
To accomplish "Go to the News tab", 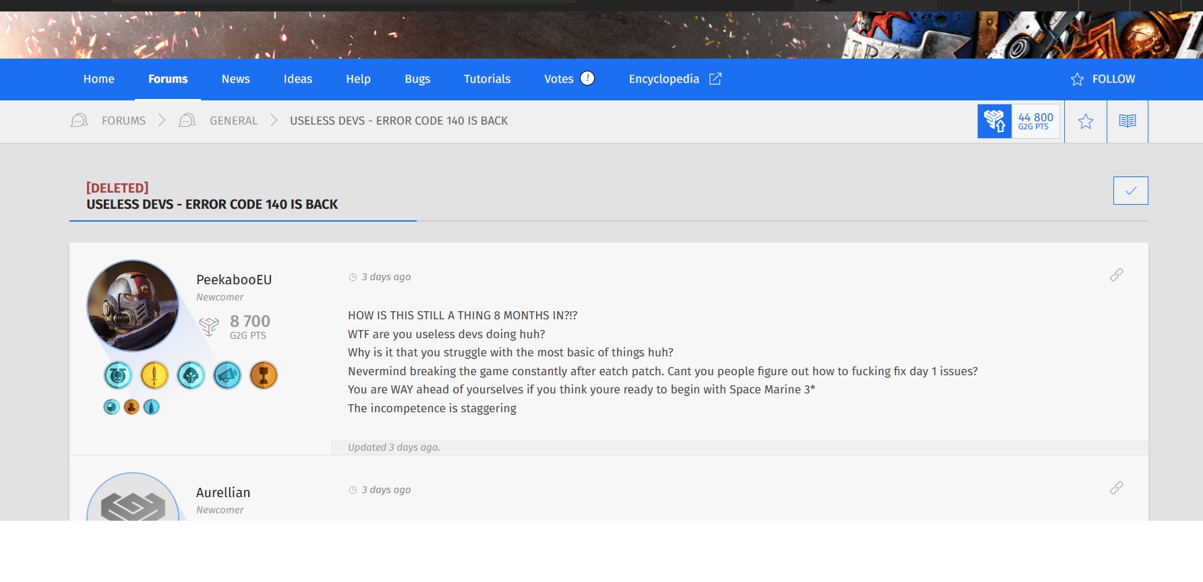I will click(x=235, y=79).
